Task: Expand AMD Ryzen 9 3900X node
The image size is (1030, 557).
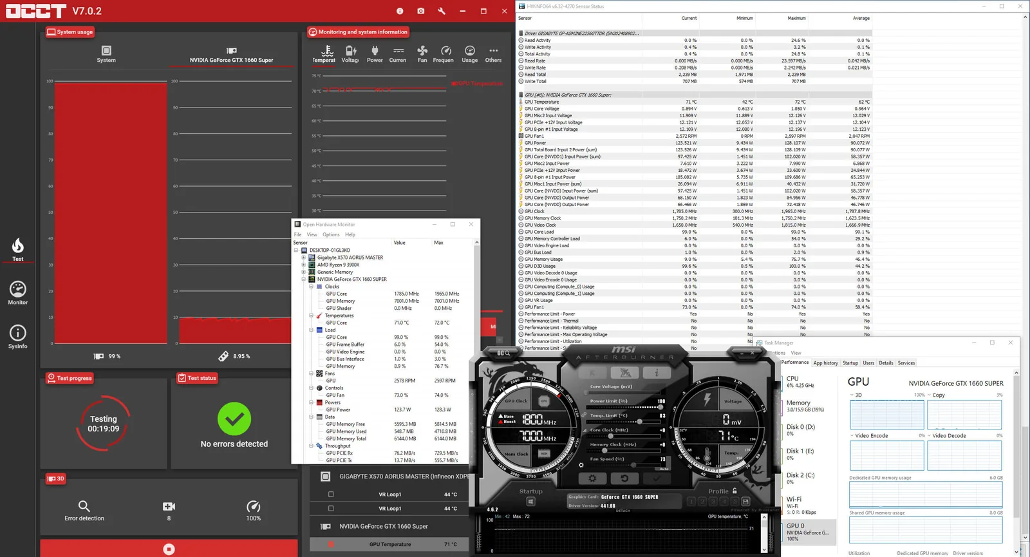Action: (x=303, y=265)
